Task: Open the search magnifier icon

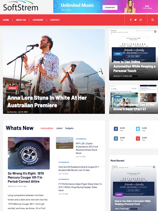Action: click(x=153, y=20)
